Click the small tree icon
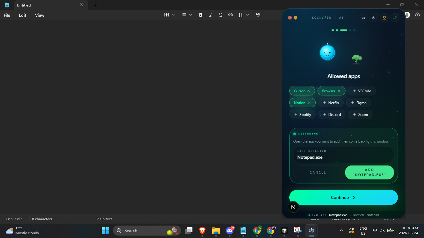The height and width of the screenshot is (238, 424). 357,59
